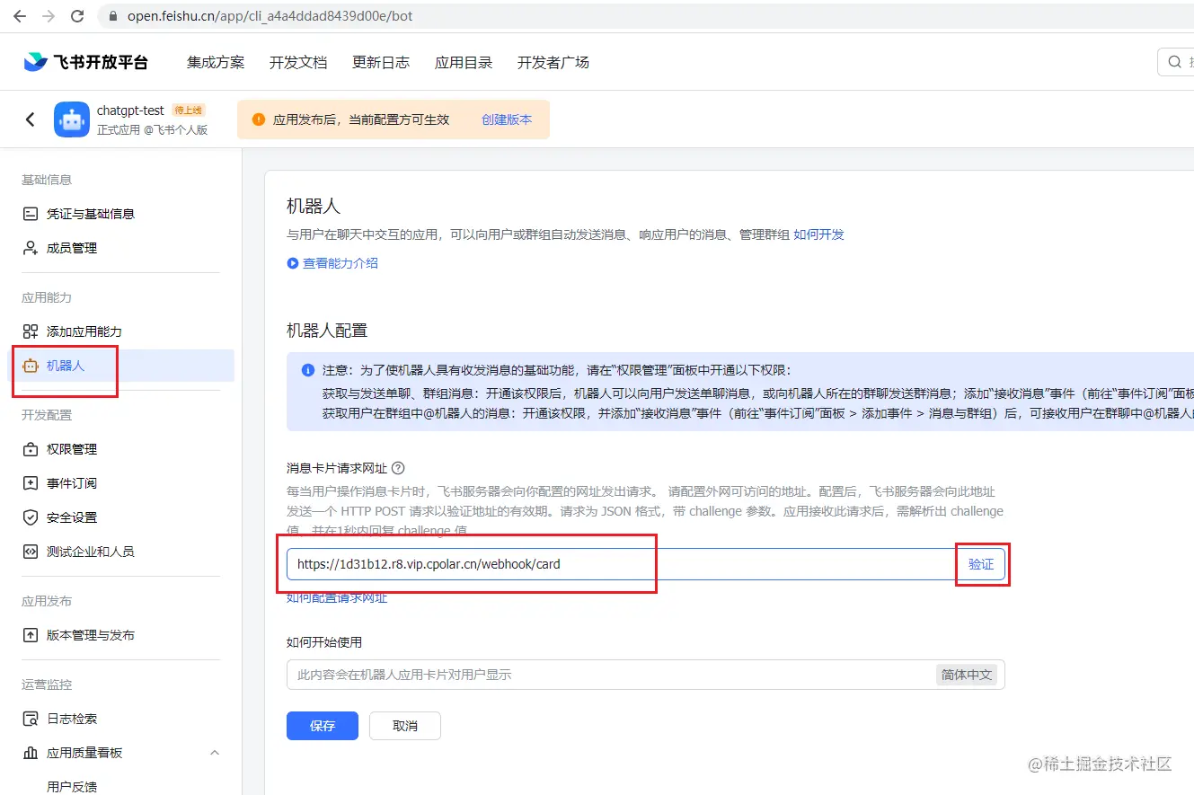Click the 待上线 status tag
This screenshot has height=795, width=1194.
pos(189,110)
